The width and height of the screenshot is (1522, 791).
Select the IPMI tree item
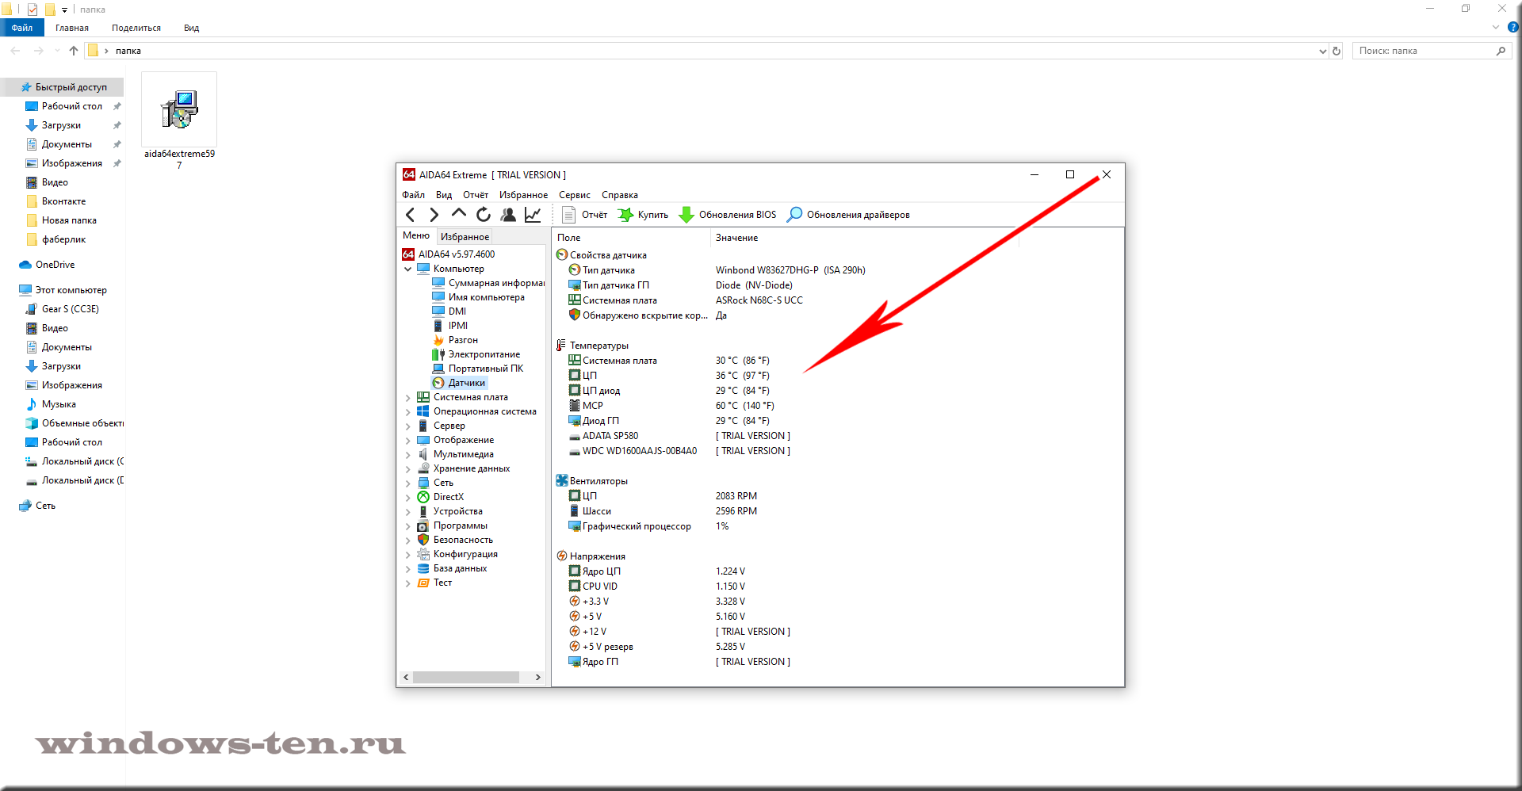tap(450, 326)
